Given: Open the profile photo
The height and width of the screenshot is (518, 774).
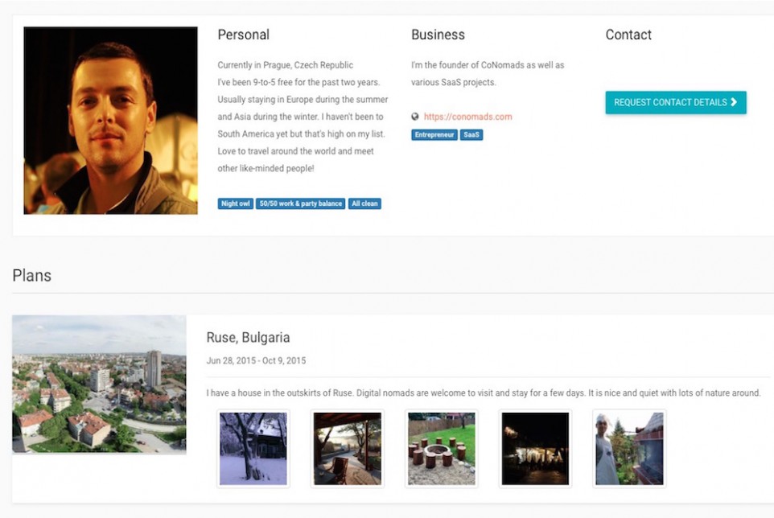Looking at the screenshot, I should click(x=110, y=121).
